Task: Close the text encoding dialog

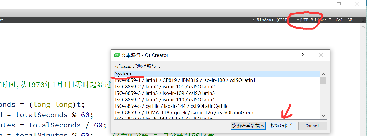Action: (321, 55)
